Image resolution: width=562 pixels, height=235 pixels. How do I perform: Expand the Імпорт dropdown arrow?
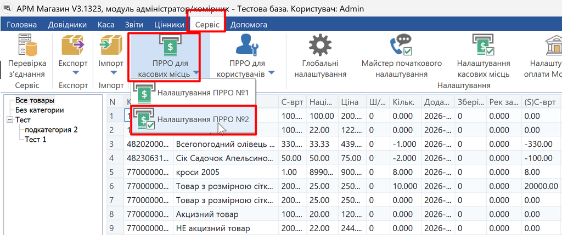point(114,73)
